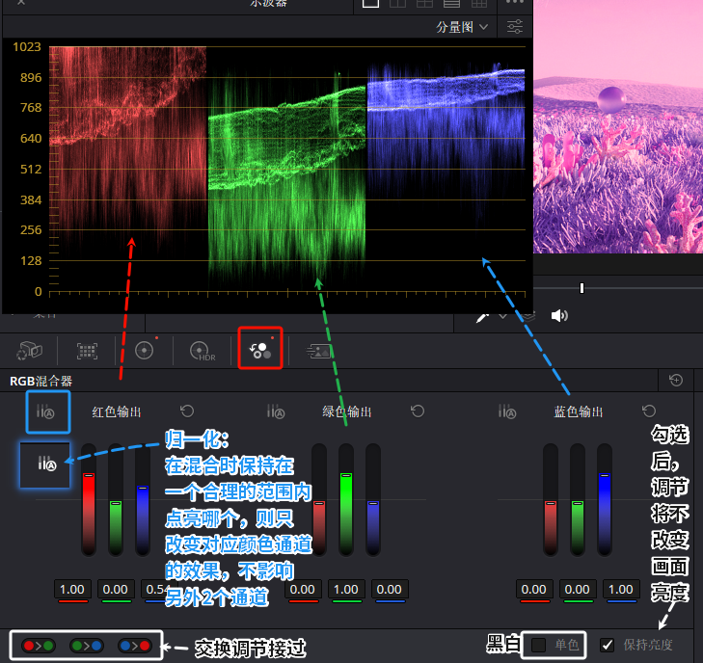Uncheck the 保持亮度 checkbox

[x=608, y=646]
